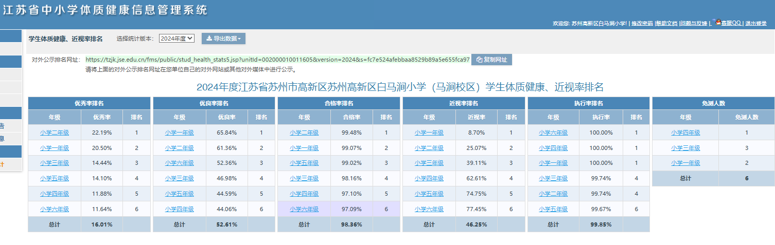Image resolution: width=775 pixels, height=245 pixels.
Task: Open 小学五年级 in the 优良率排名 table
Action: click(x=180, y=194)
